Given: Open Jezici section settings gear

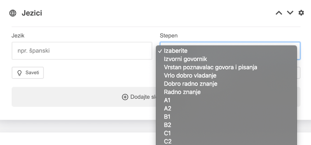Looking at the screenshot, I should [x=301, y=13].
